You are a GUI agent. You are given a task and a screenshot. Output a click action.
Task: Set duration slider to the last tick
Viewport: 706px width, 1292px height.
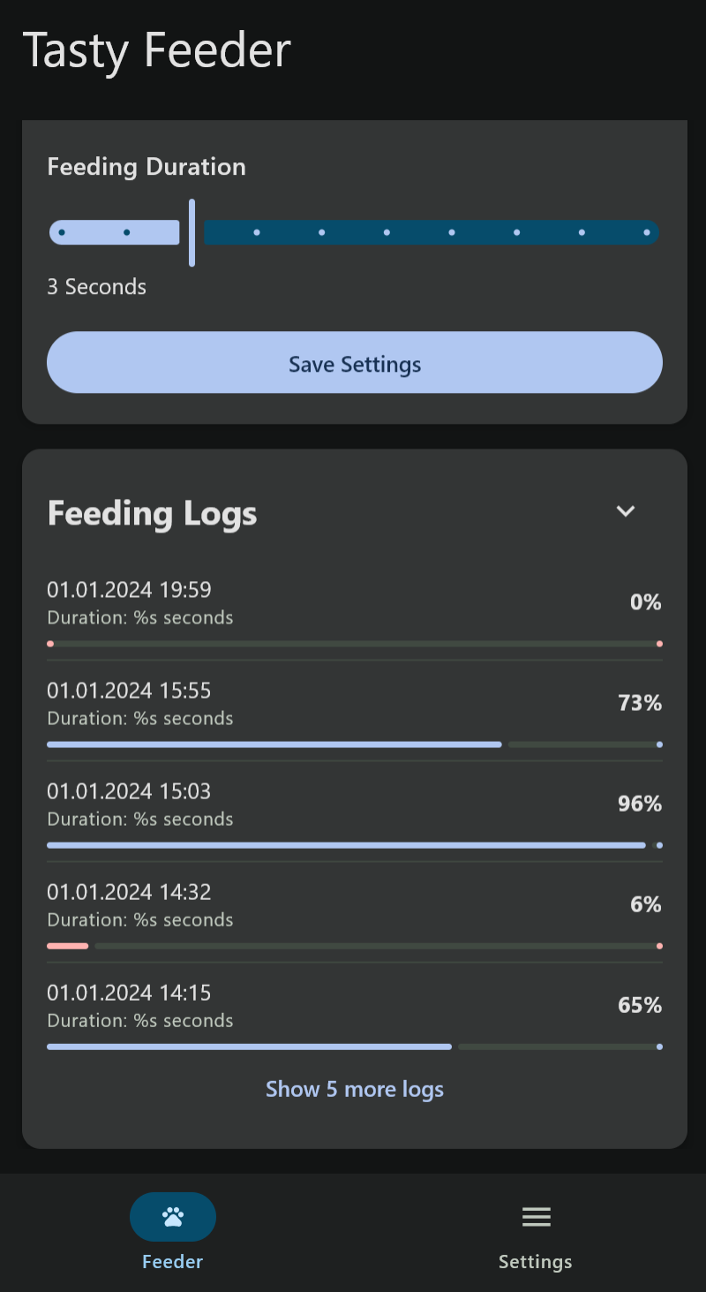click(x=647, y=232)
